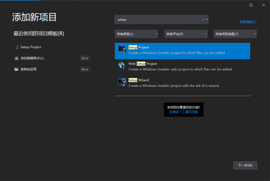Image resolution: width=270 pixels, height=181 pixels.
Task: Click the icon beside 动态链接库(DLL)
Action: click(x=16, y=58)
